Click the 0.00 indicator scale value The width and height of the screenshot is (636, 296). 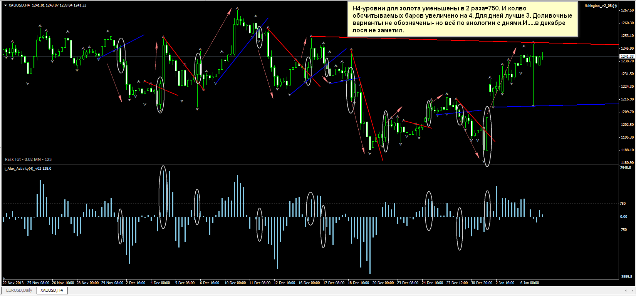coord(624,217)
